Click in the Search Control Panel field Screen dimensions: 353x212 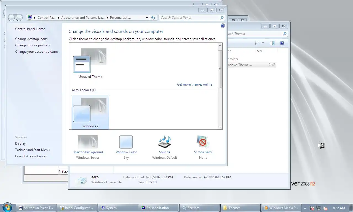[x=189, y=18]
